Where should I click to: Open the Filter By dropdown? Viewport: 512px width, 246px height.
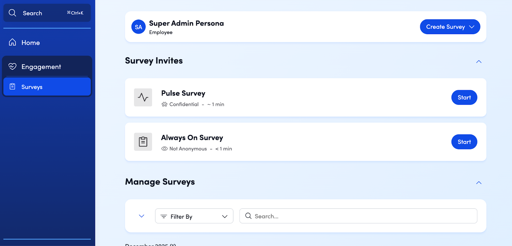[x=194, y=216]
